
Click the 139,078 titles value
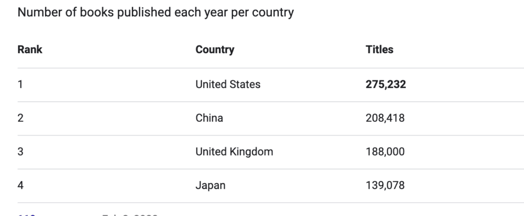coord(385,185)
